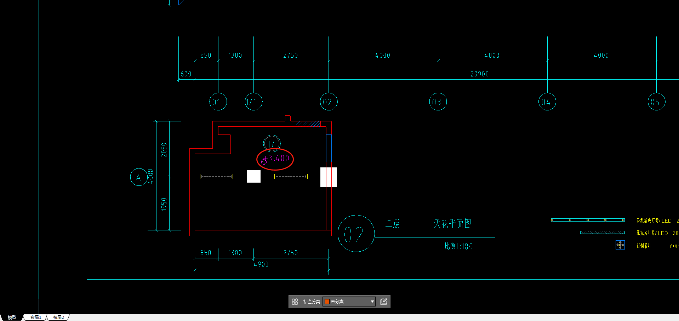Switch to the 模型 tab
679x321 pixels.
tap(12, 317)
